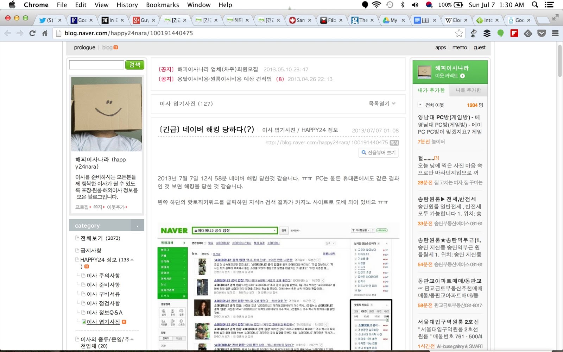Click the page vertical scrollbar

click(x=560, y=61)
